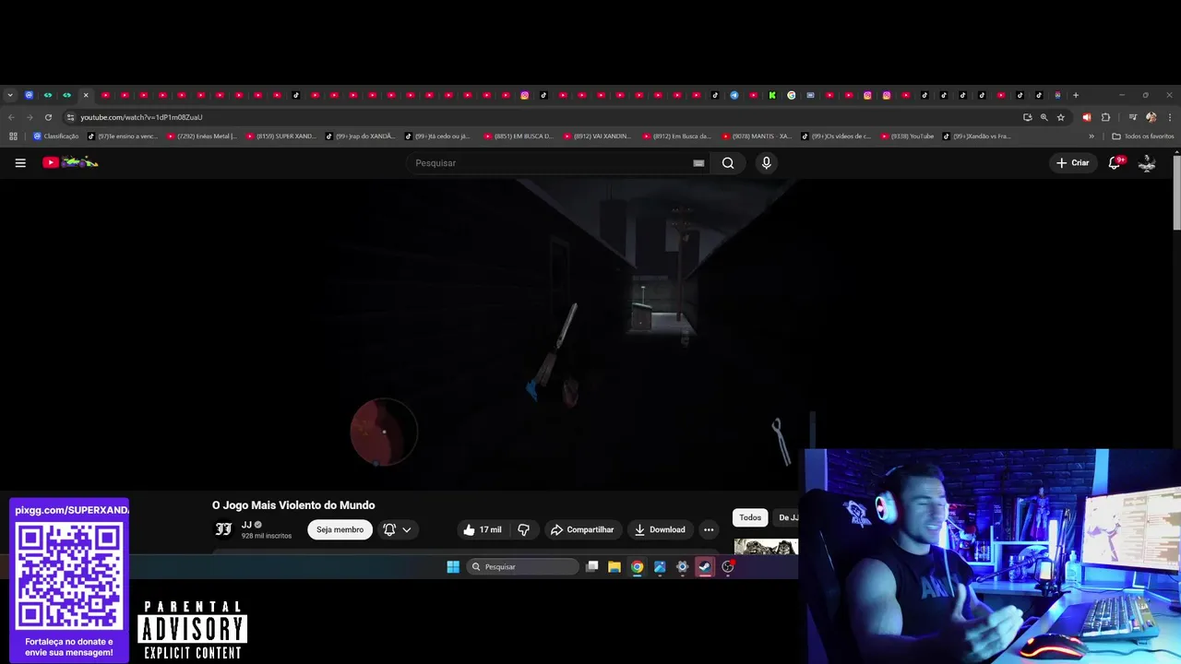Click Seja membro to join channel
The width and height of the screenshot is (1181, 664).
pos(340,529)
